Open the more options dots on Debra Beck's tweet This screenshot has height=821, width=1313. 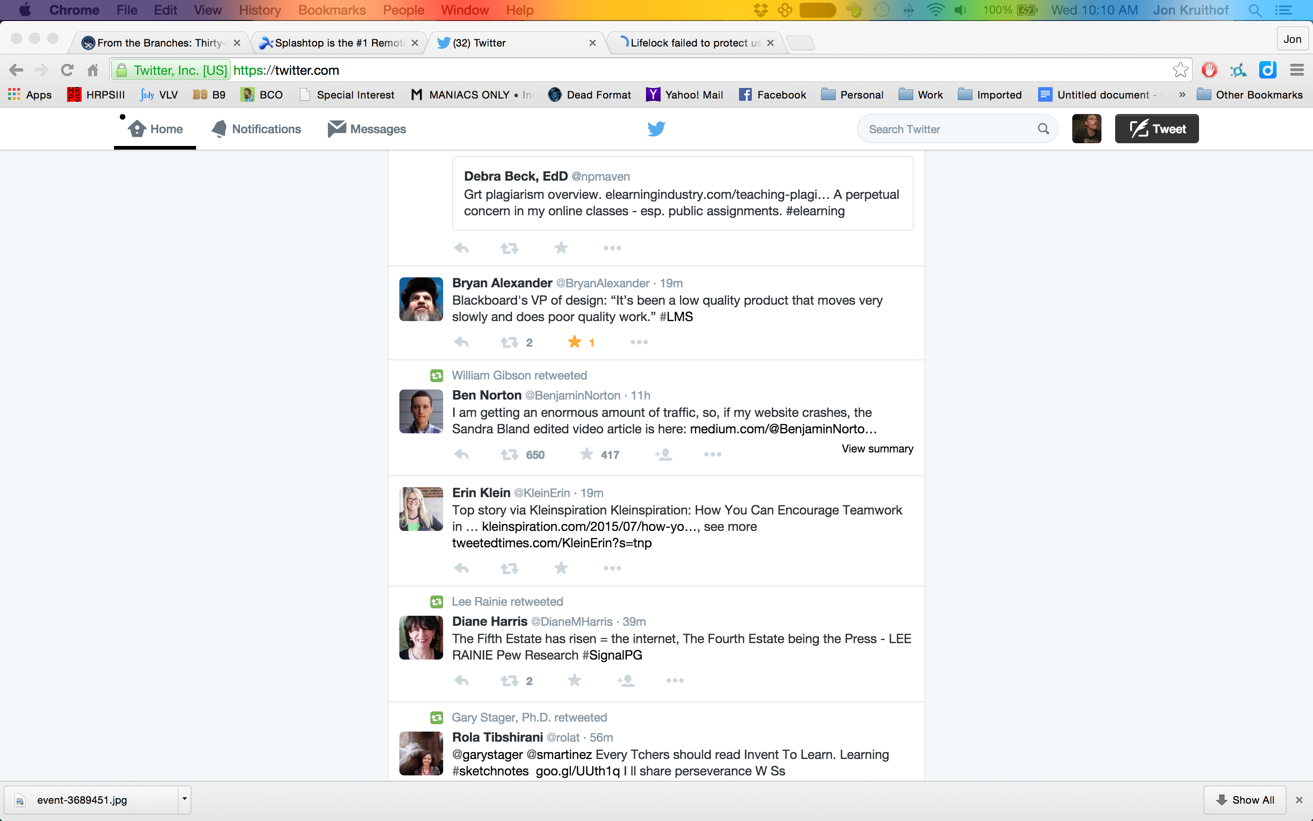click(612, 248)
